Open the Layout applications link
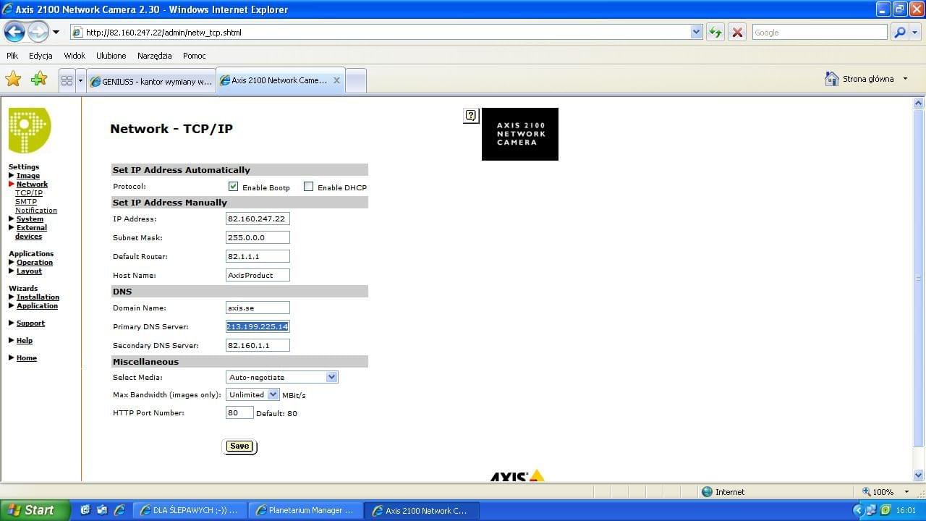The image size is (926, 521). (29, 271)
